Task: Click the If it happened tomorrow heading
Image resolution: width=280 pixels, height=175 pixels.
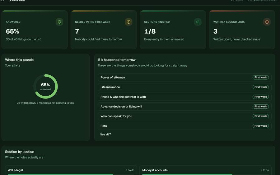Action: point(117,60)
